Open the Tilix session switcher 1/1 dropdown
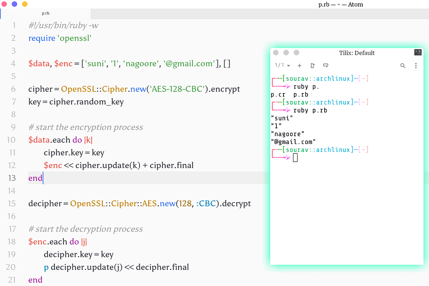The height and width of the screenshot is (286, 429). (x=283, y=65)
